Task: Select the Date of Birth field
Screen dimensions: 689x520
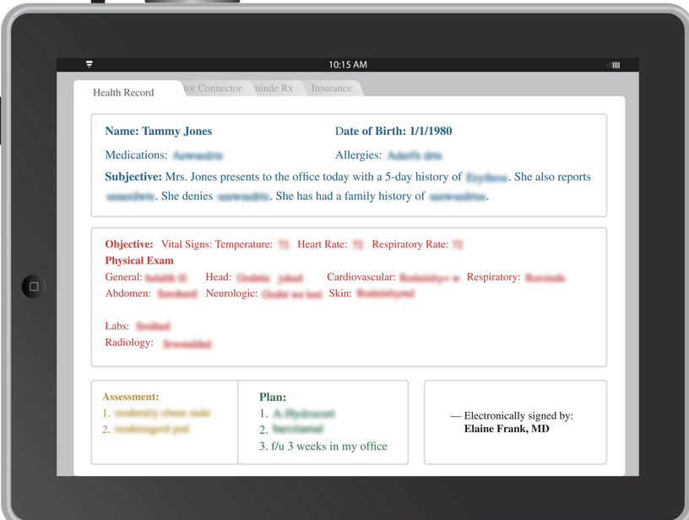Action: (393, 132)
